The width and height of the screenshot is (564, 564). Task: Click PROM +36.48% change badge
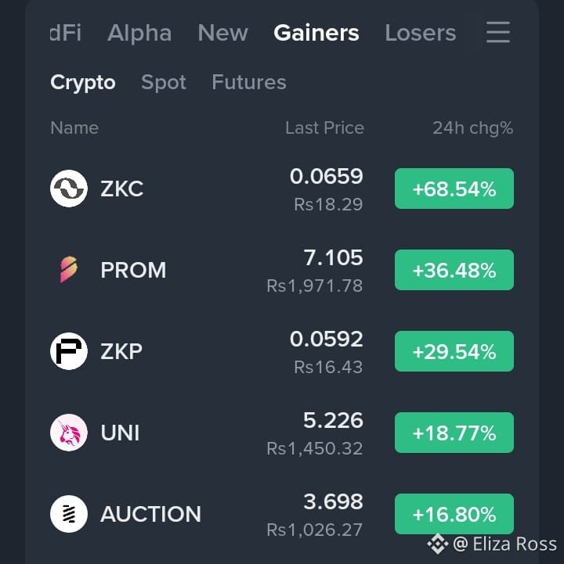tap(454, 270)
